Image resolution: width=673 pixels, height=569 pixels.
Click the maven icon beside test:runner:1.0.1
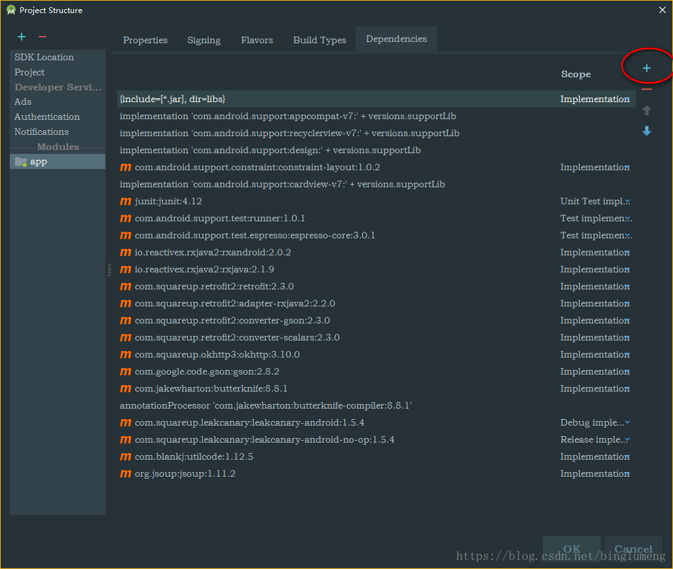coord(125,218)
